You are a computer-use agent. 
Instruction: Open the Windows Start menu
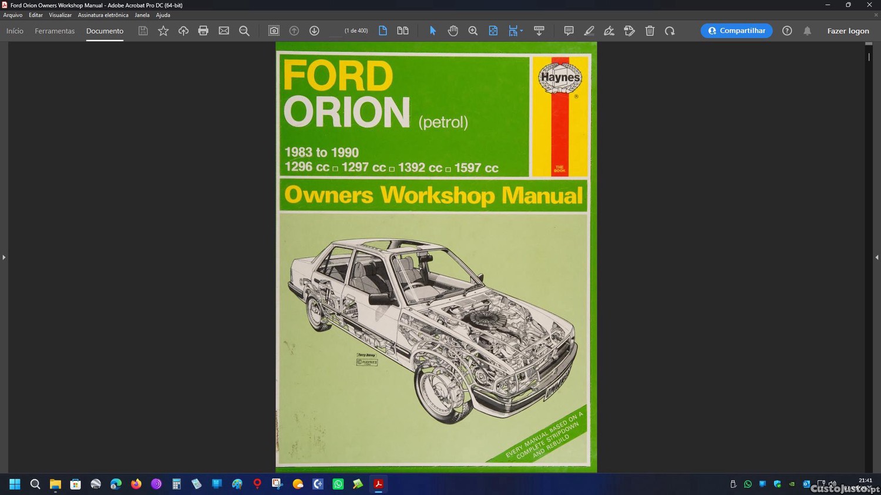pyautogui.click(x=15, y=484)
